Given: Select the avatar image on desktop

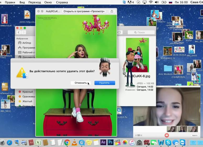Looking at the screenshot, I should pyautogui.click(x=189, y=35).
